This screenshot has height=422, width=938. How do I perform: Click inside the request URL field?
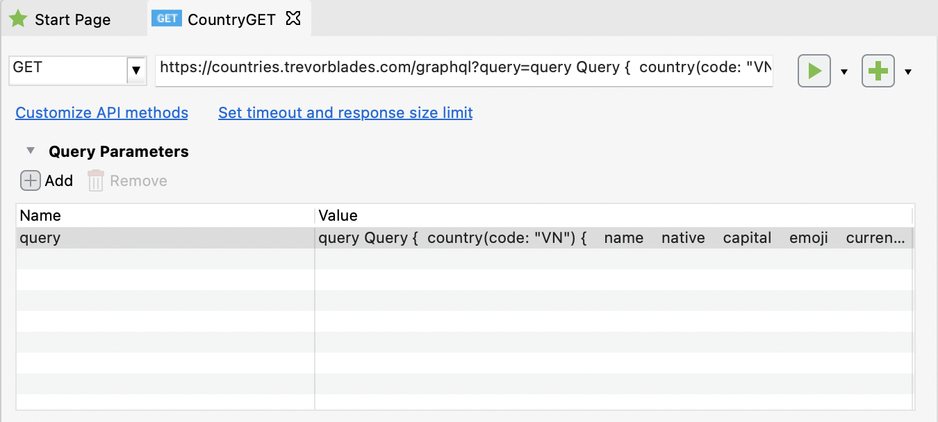pyautogui.click(x=466, y=70)
